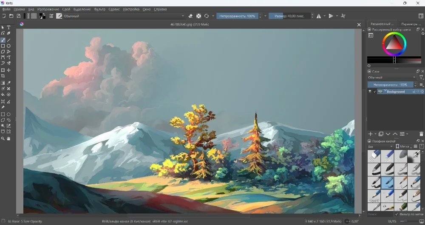
Task: Select the Color Sampler eyedropper tool
Action: click(8, 83)
